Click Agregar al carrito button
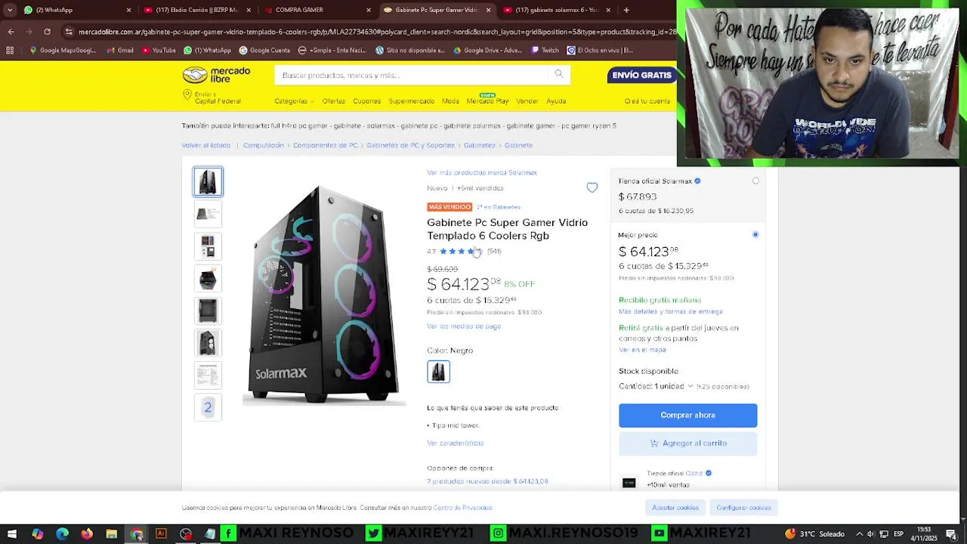Screen dimensions: 967x544 coord(687,444)
